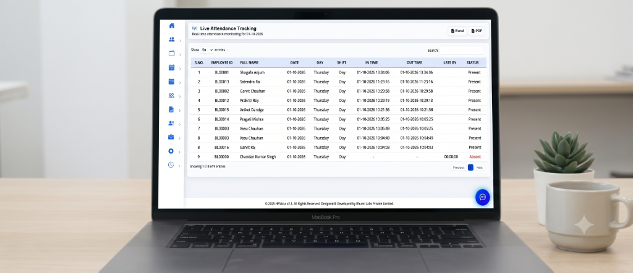Select the employees people icon in sidebar
Screen dimensions: 633x273
[x=172, y=40]
